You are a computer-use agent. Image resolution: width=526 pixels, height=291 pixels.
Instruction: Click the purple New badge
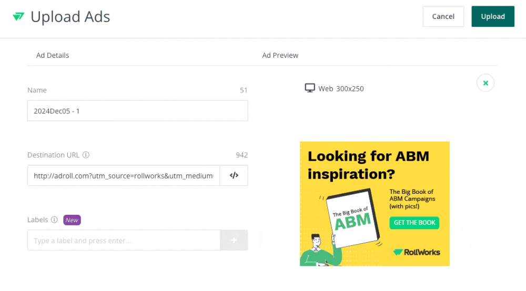[x=72, y=220]
